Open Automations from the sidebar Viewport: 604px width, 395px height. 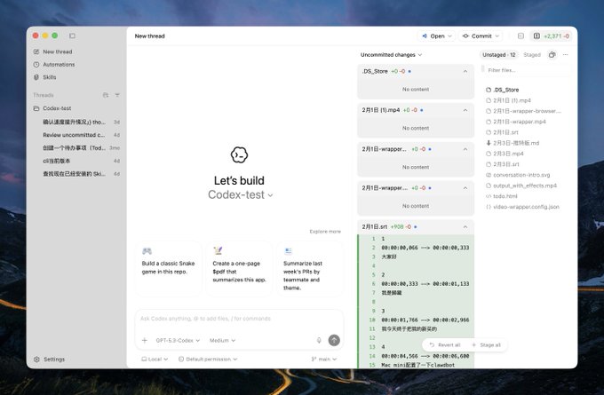(x=58, y=64)
